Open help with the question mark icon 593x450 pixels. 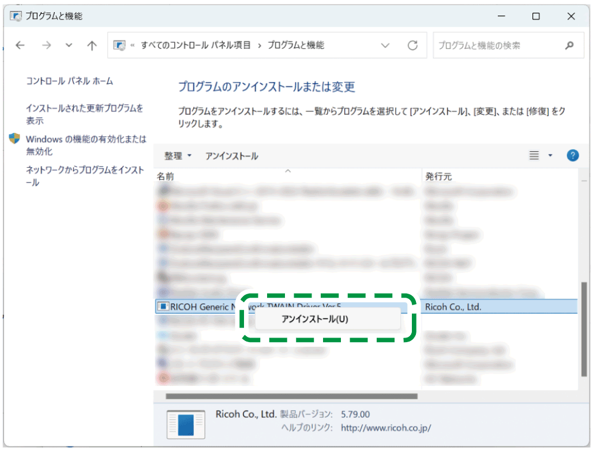click(572, 155)
